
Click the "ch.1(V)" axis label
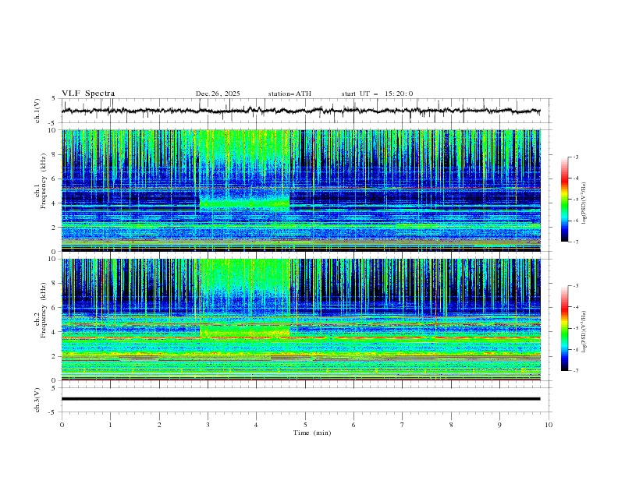[37, 111]
